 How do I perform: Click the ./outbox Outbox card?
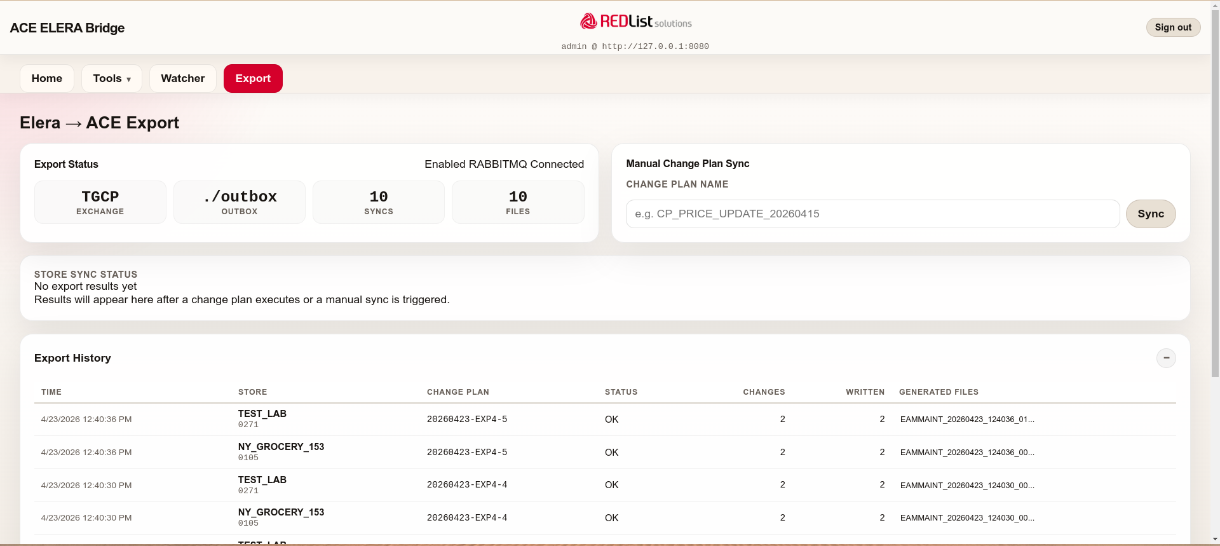[x=240, y=202]
